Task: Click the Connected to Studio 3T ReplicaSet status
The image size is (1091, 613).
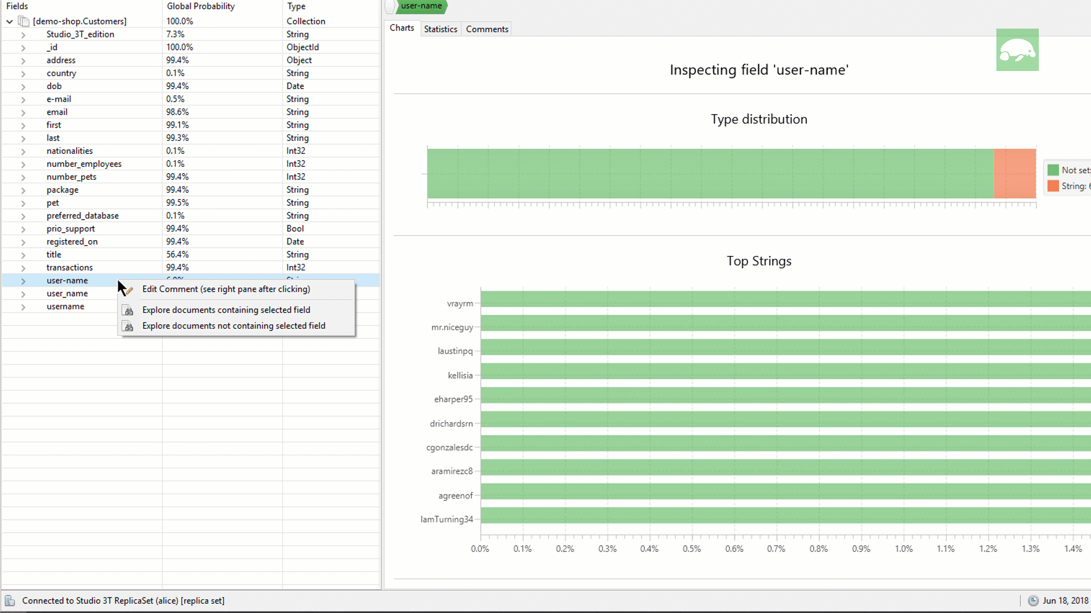Action: click(123, 601)
